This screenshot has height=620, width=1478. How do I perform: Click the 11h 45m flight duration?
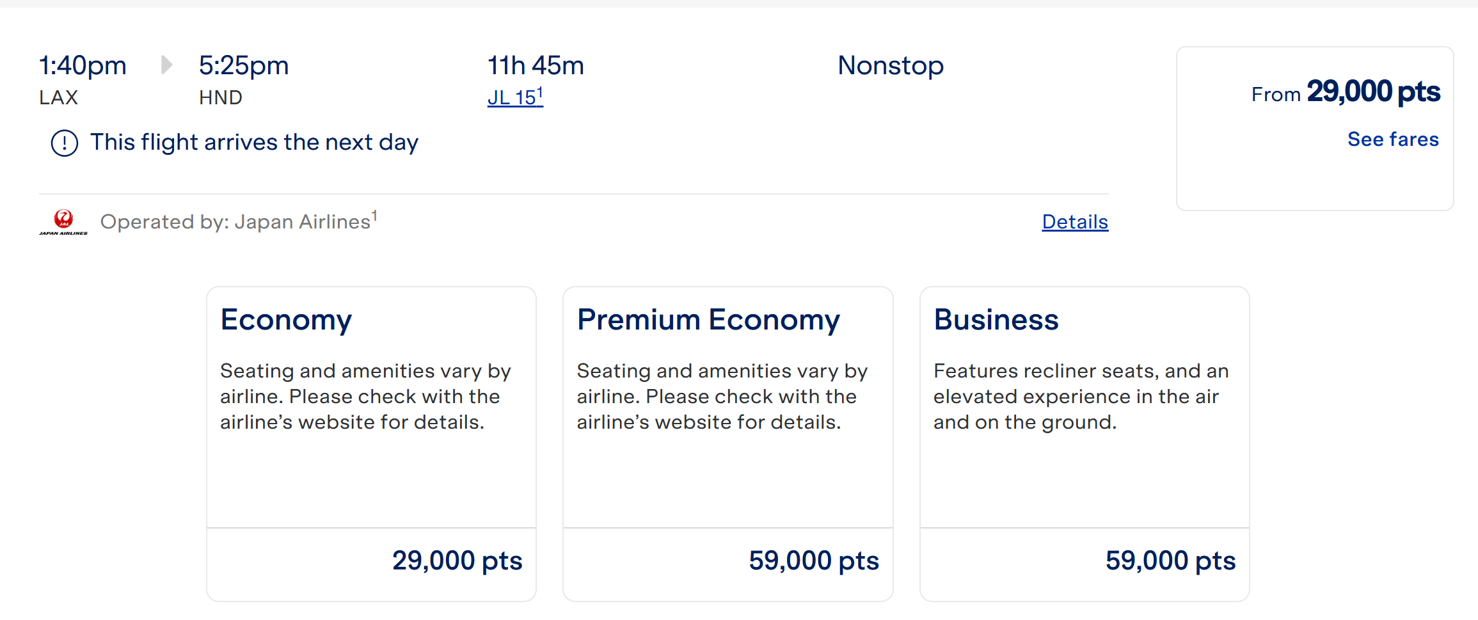click(536, 66)
